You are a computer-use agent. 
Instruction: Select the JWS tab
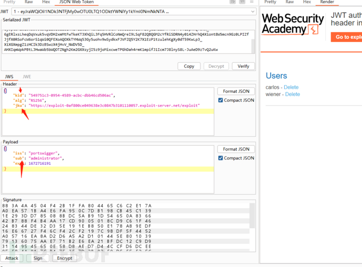tap(9, 77)
